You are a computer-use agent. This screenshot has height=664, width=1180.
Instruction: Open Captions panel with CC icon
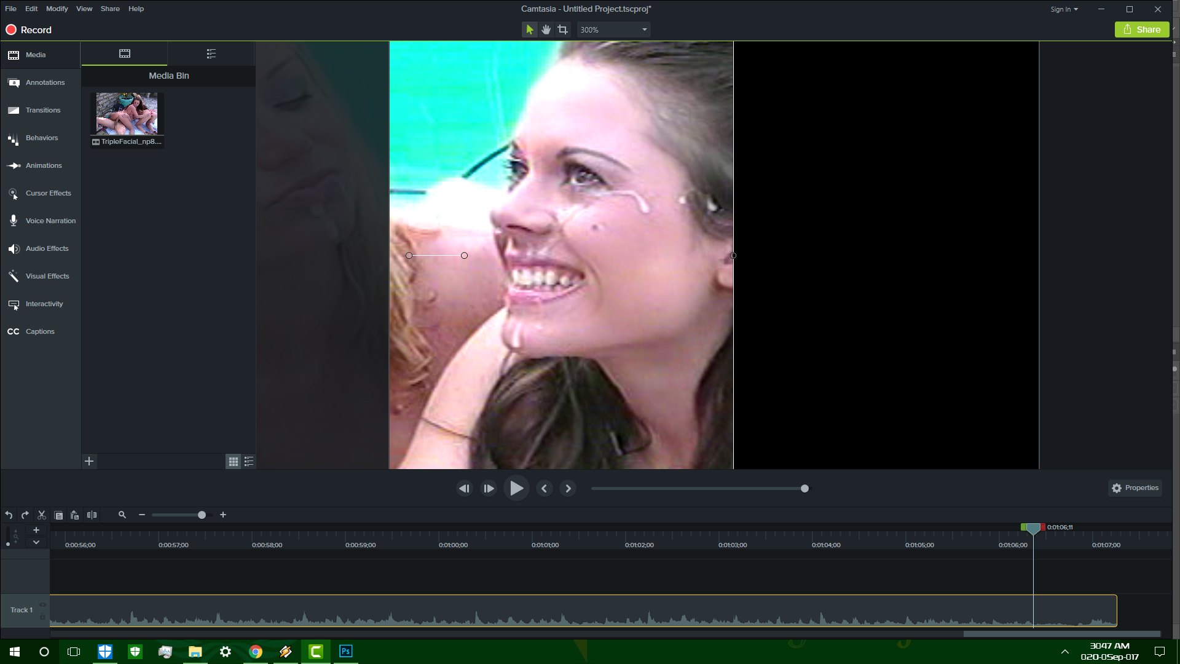41,331
